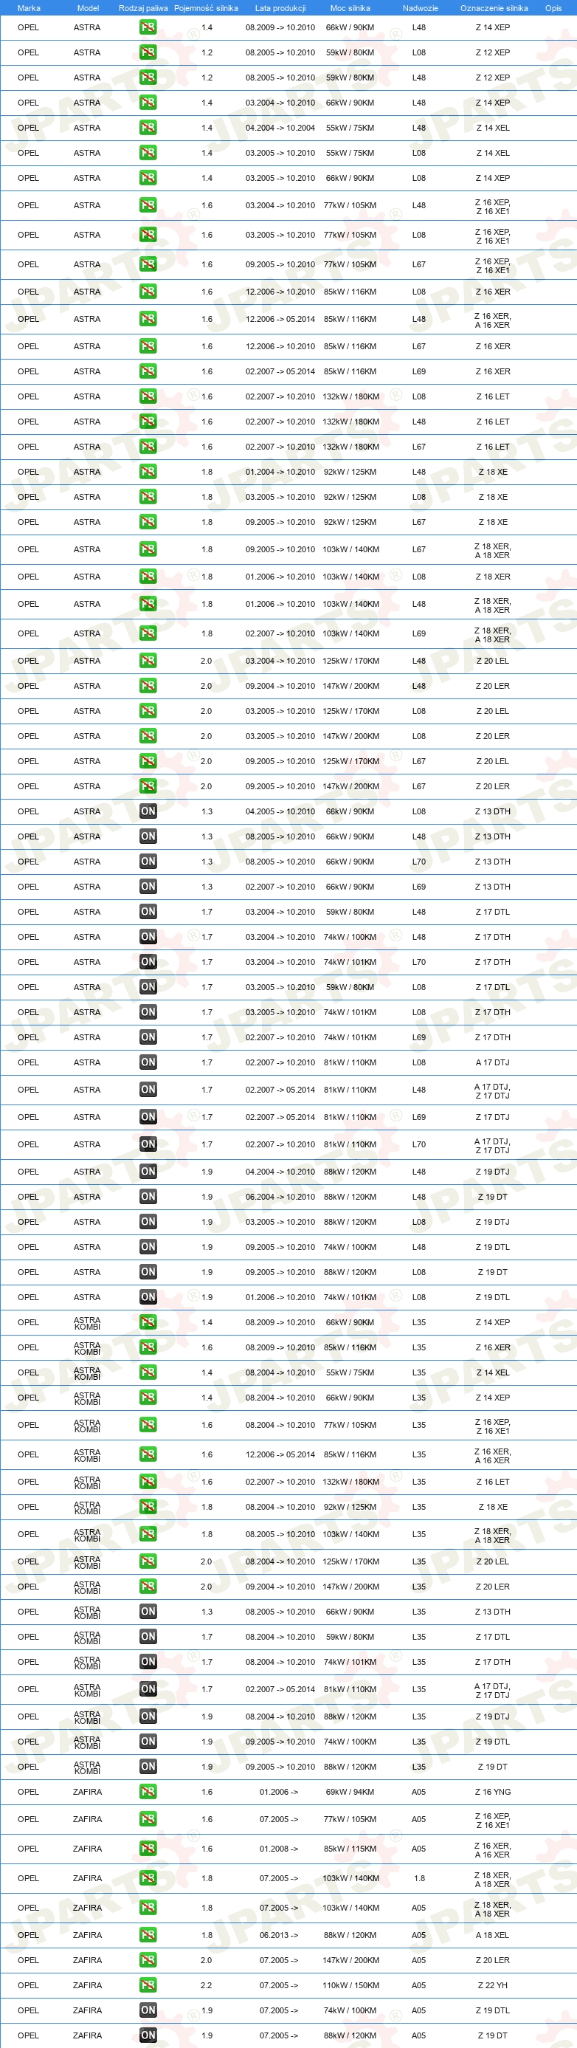
Task: Click the ON icon in the ASTRA Z 17 DTL L48 row
Action: [x=148, y=911]
